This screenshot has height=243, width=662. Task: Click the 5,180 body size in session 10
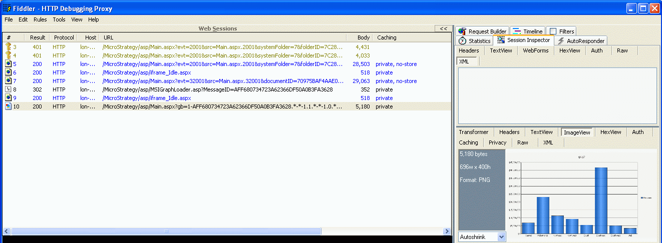coord(363,106)
